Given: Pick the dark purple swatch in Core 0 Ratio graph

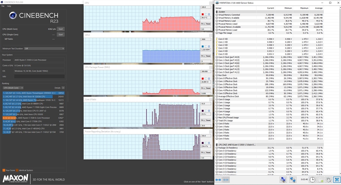Looking at the screenshot, I should click(203, 111).
